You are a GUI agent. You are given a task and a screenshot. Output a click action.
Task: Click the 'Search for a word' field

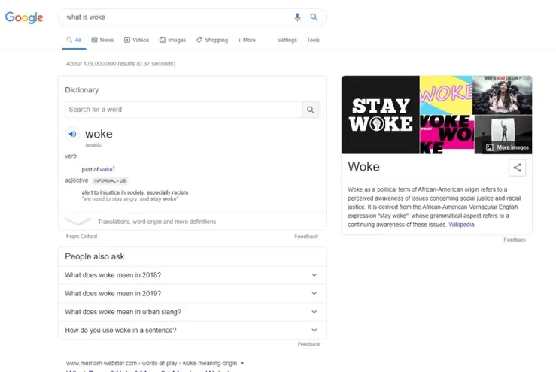pyautogui.click(x=184, y=110)
